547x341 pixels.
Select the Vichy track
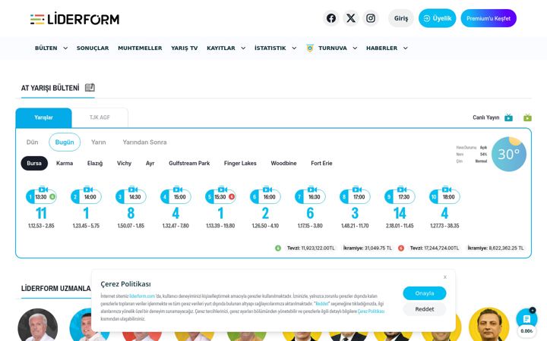coord(124,163)
